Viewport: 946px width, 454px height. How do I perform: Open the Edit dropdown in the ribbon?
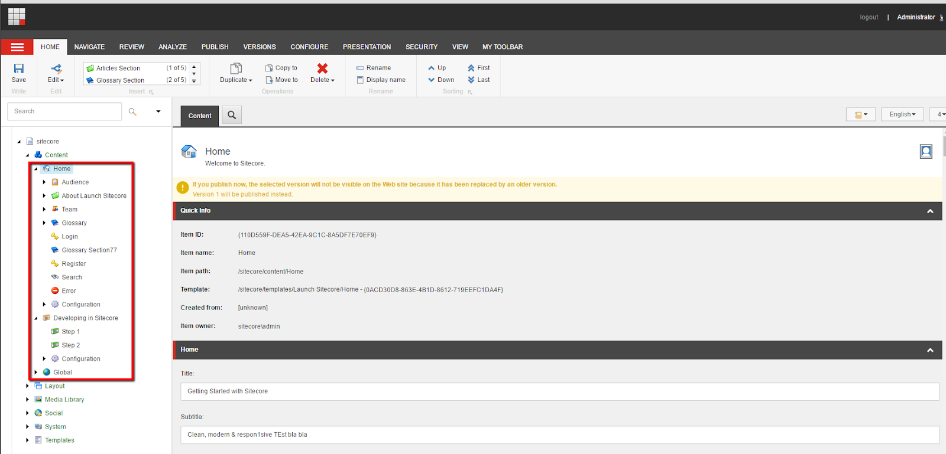(56, 80)
